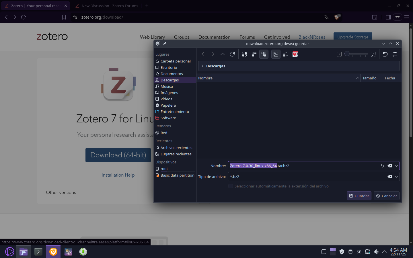413x258 pixels.
Task: Switch file dialog to detailed tree view
Action: coord(264,54)
